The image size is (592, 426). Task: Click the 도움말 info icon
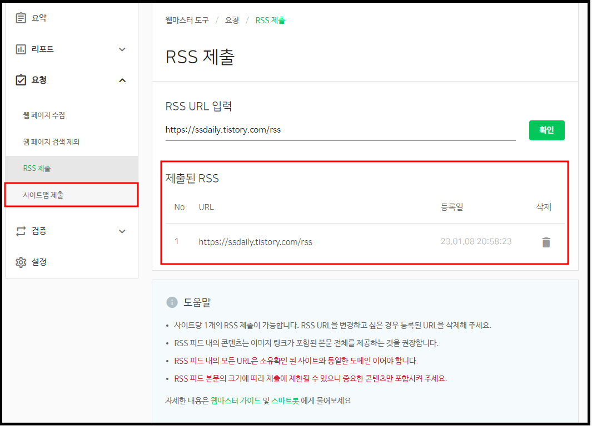click(x=172, y=302)
